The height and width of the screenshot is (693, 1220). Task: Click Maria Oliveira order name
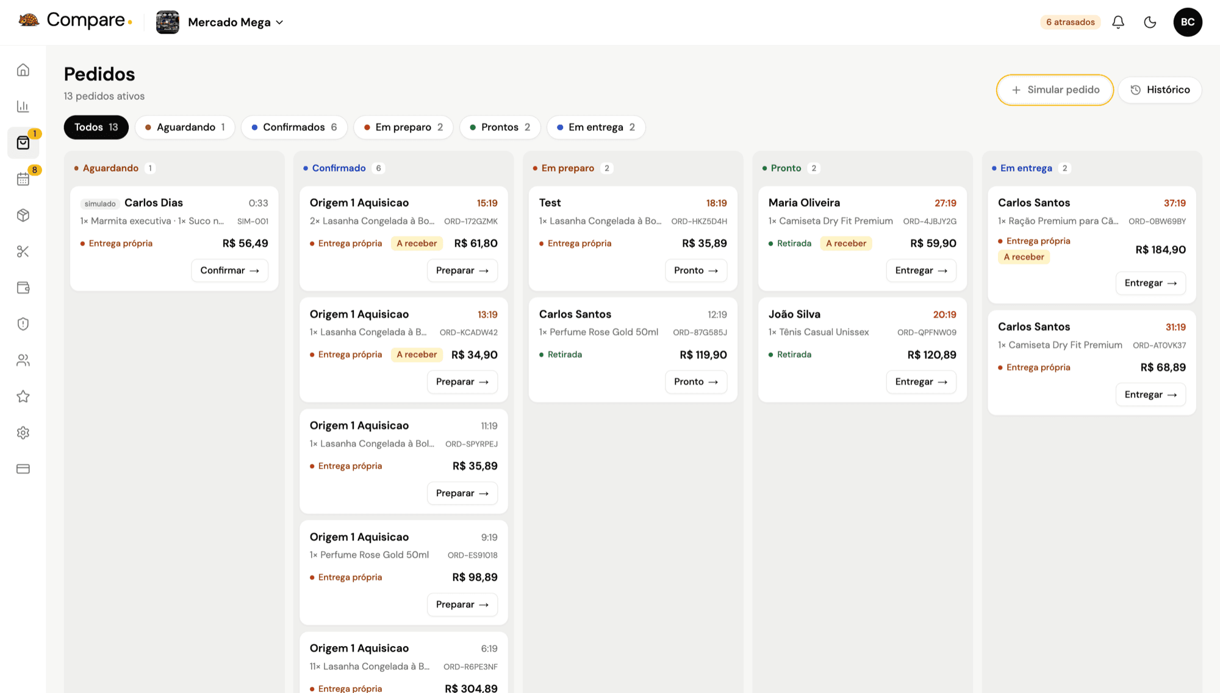tap(804, 203)
